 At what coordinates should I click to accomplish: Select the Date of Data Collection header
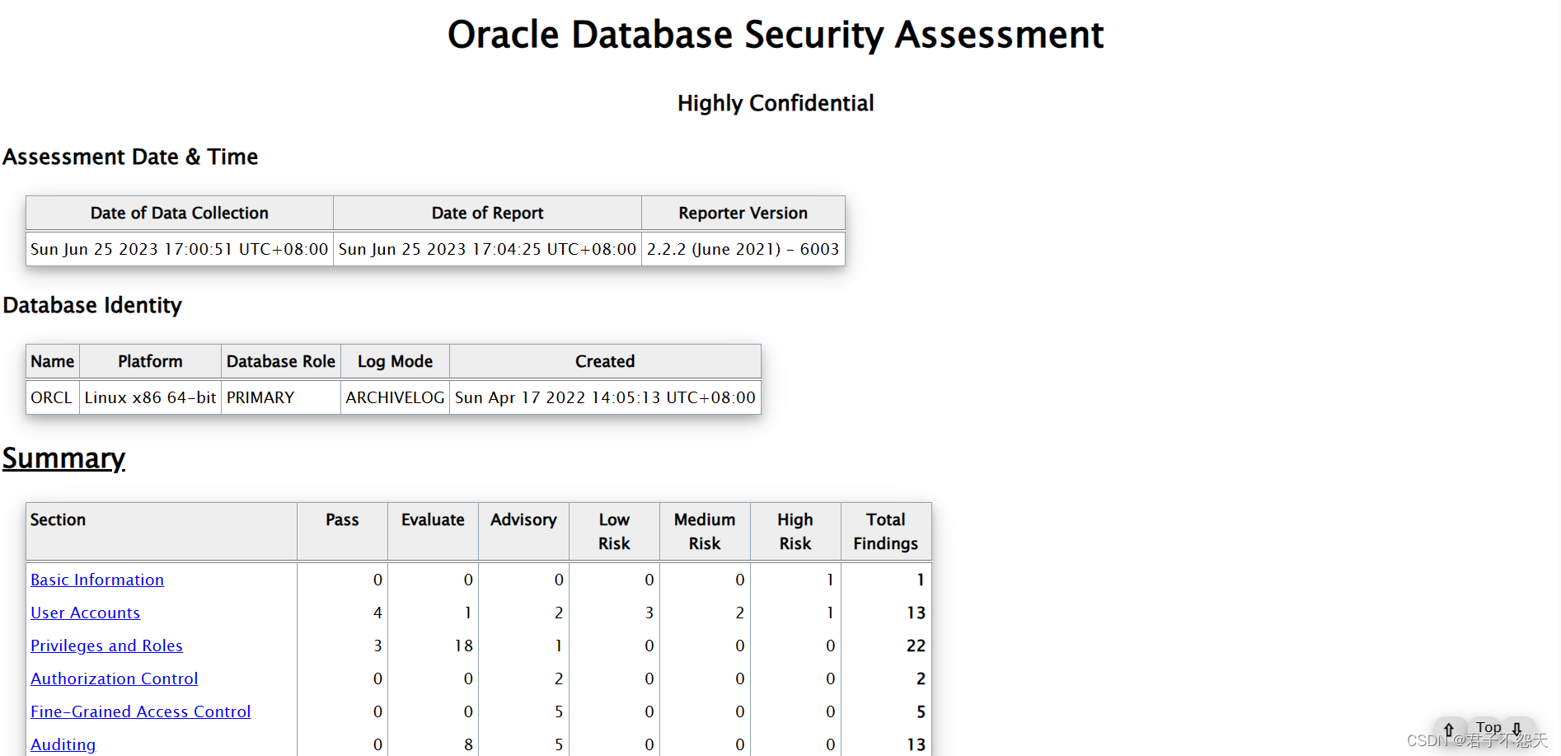180,213
